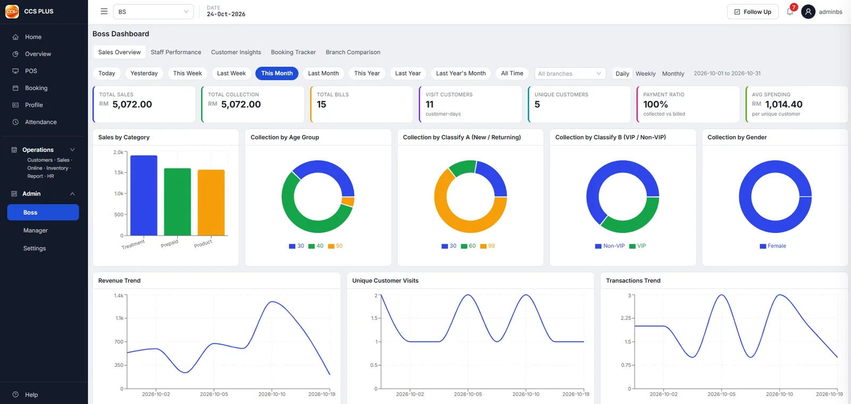Click the CCS Plus logo icon
The image size is (851, 404).
12,11
